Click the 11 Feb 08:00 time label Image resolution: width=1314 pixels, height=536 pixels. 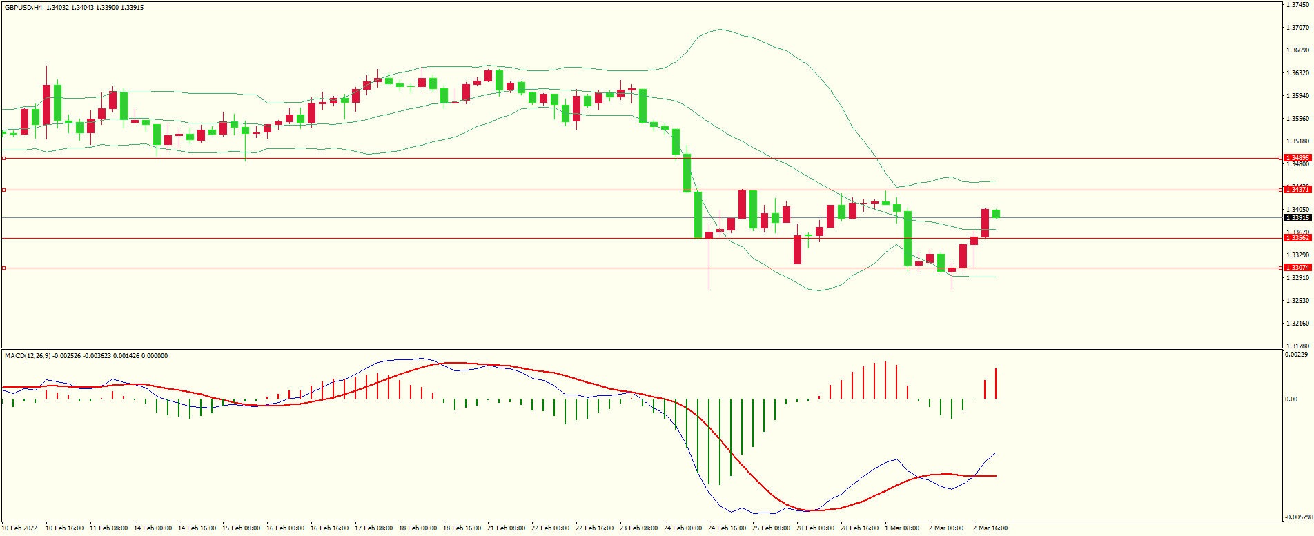tap(109, 528)
